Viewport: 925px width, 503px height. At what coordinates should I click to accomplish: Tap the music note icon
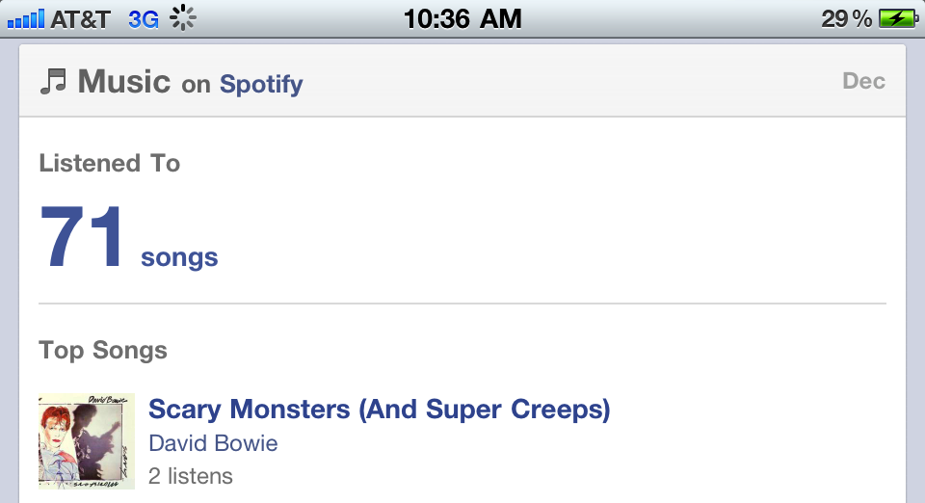[x=52, y=81]
